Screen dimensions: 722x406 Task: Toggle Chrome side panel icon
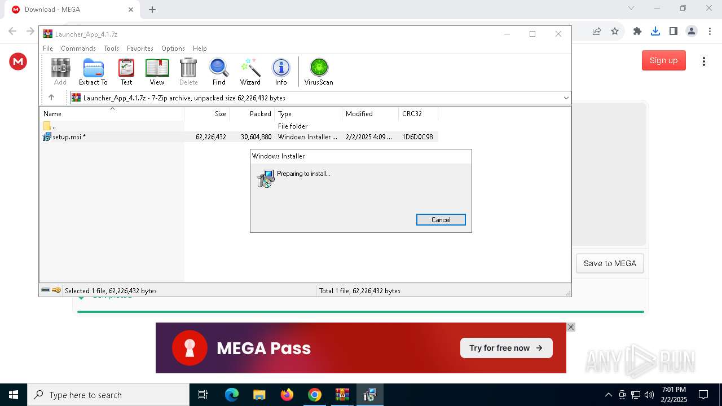[x=673, y=32]
